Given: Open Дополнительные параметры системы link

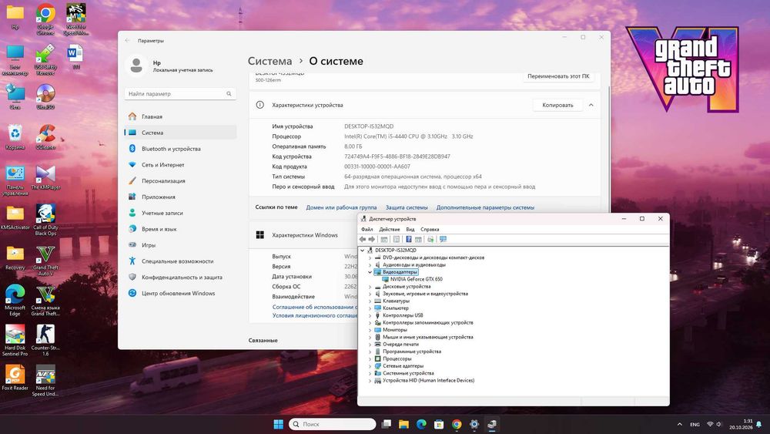Looking at the screenshot, I should tap(485, 207).
